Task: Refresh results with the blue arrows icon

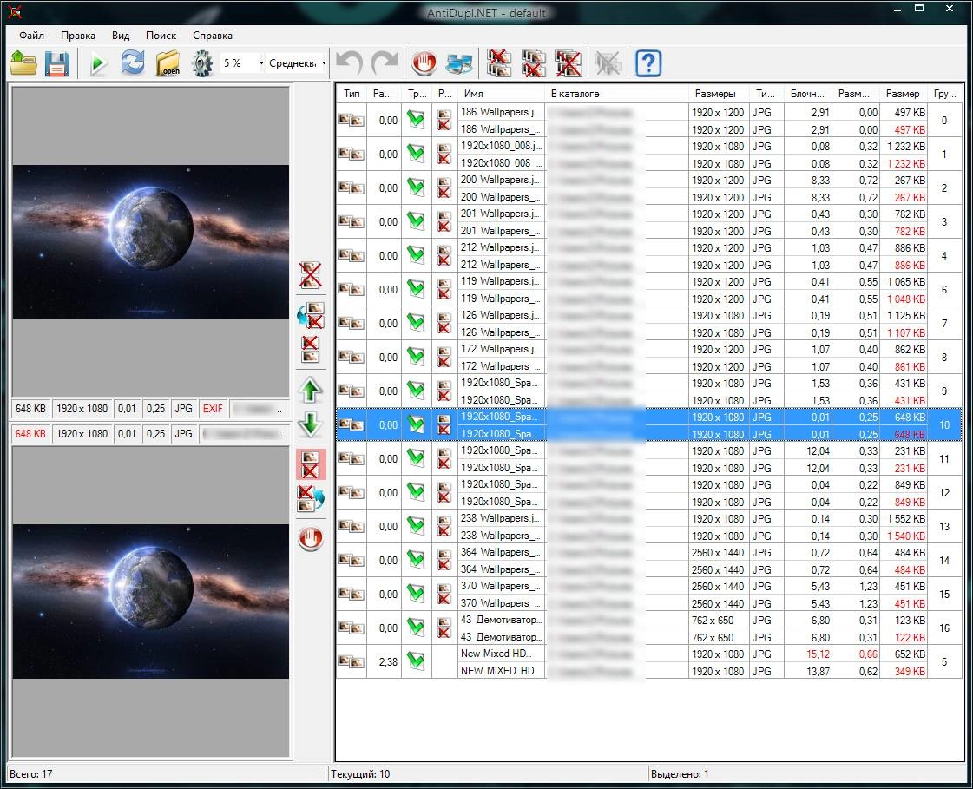Action: [x=132, y=63]
